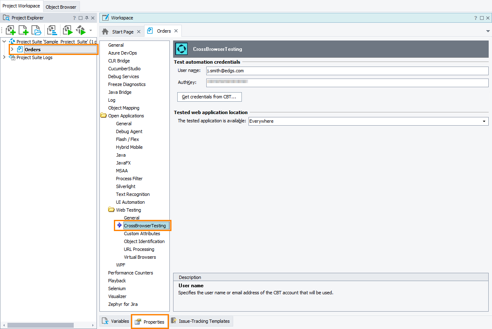
Task: Switch to the Variables panel
Action: tap(115, 321)
